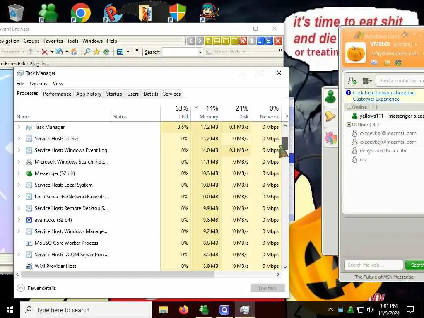Click the Next tab arrow in Avant
Screen dimensions: 424x318
point(200,41)
